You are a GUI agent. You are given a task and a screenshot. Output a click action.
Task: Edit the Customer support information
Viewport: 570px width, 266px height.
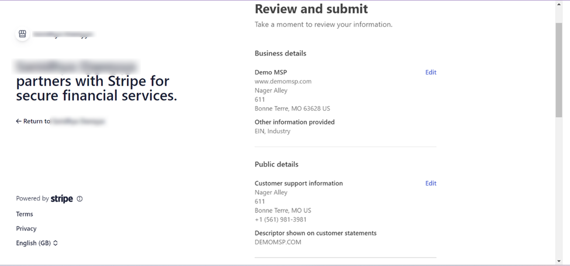tap(430, 183)
